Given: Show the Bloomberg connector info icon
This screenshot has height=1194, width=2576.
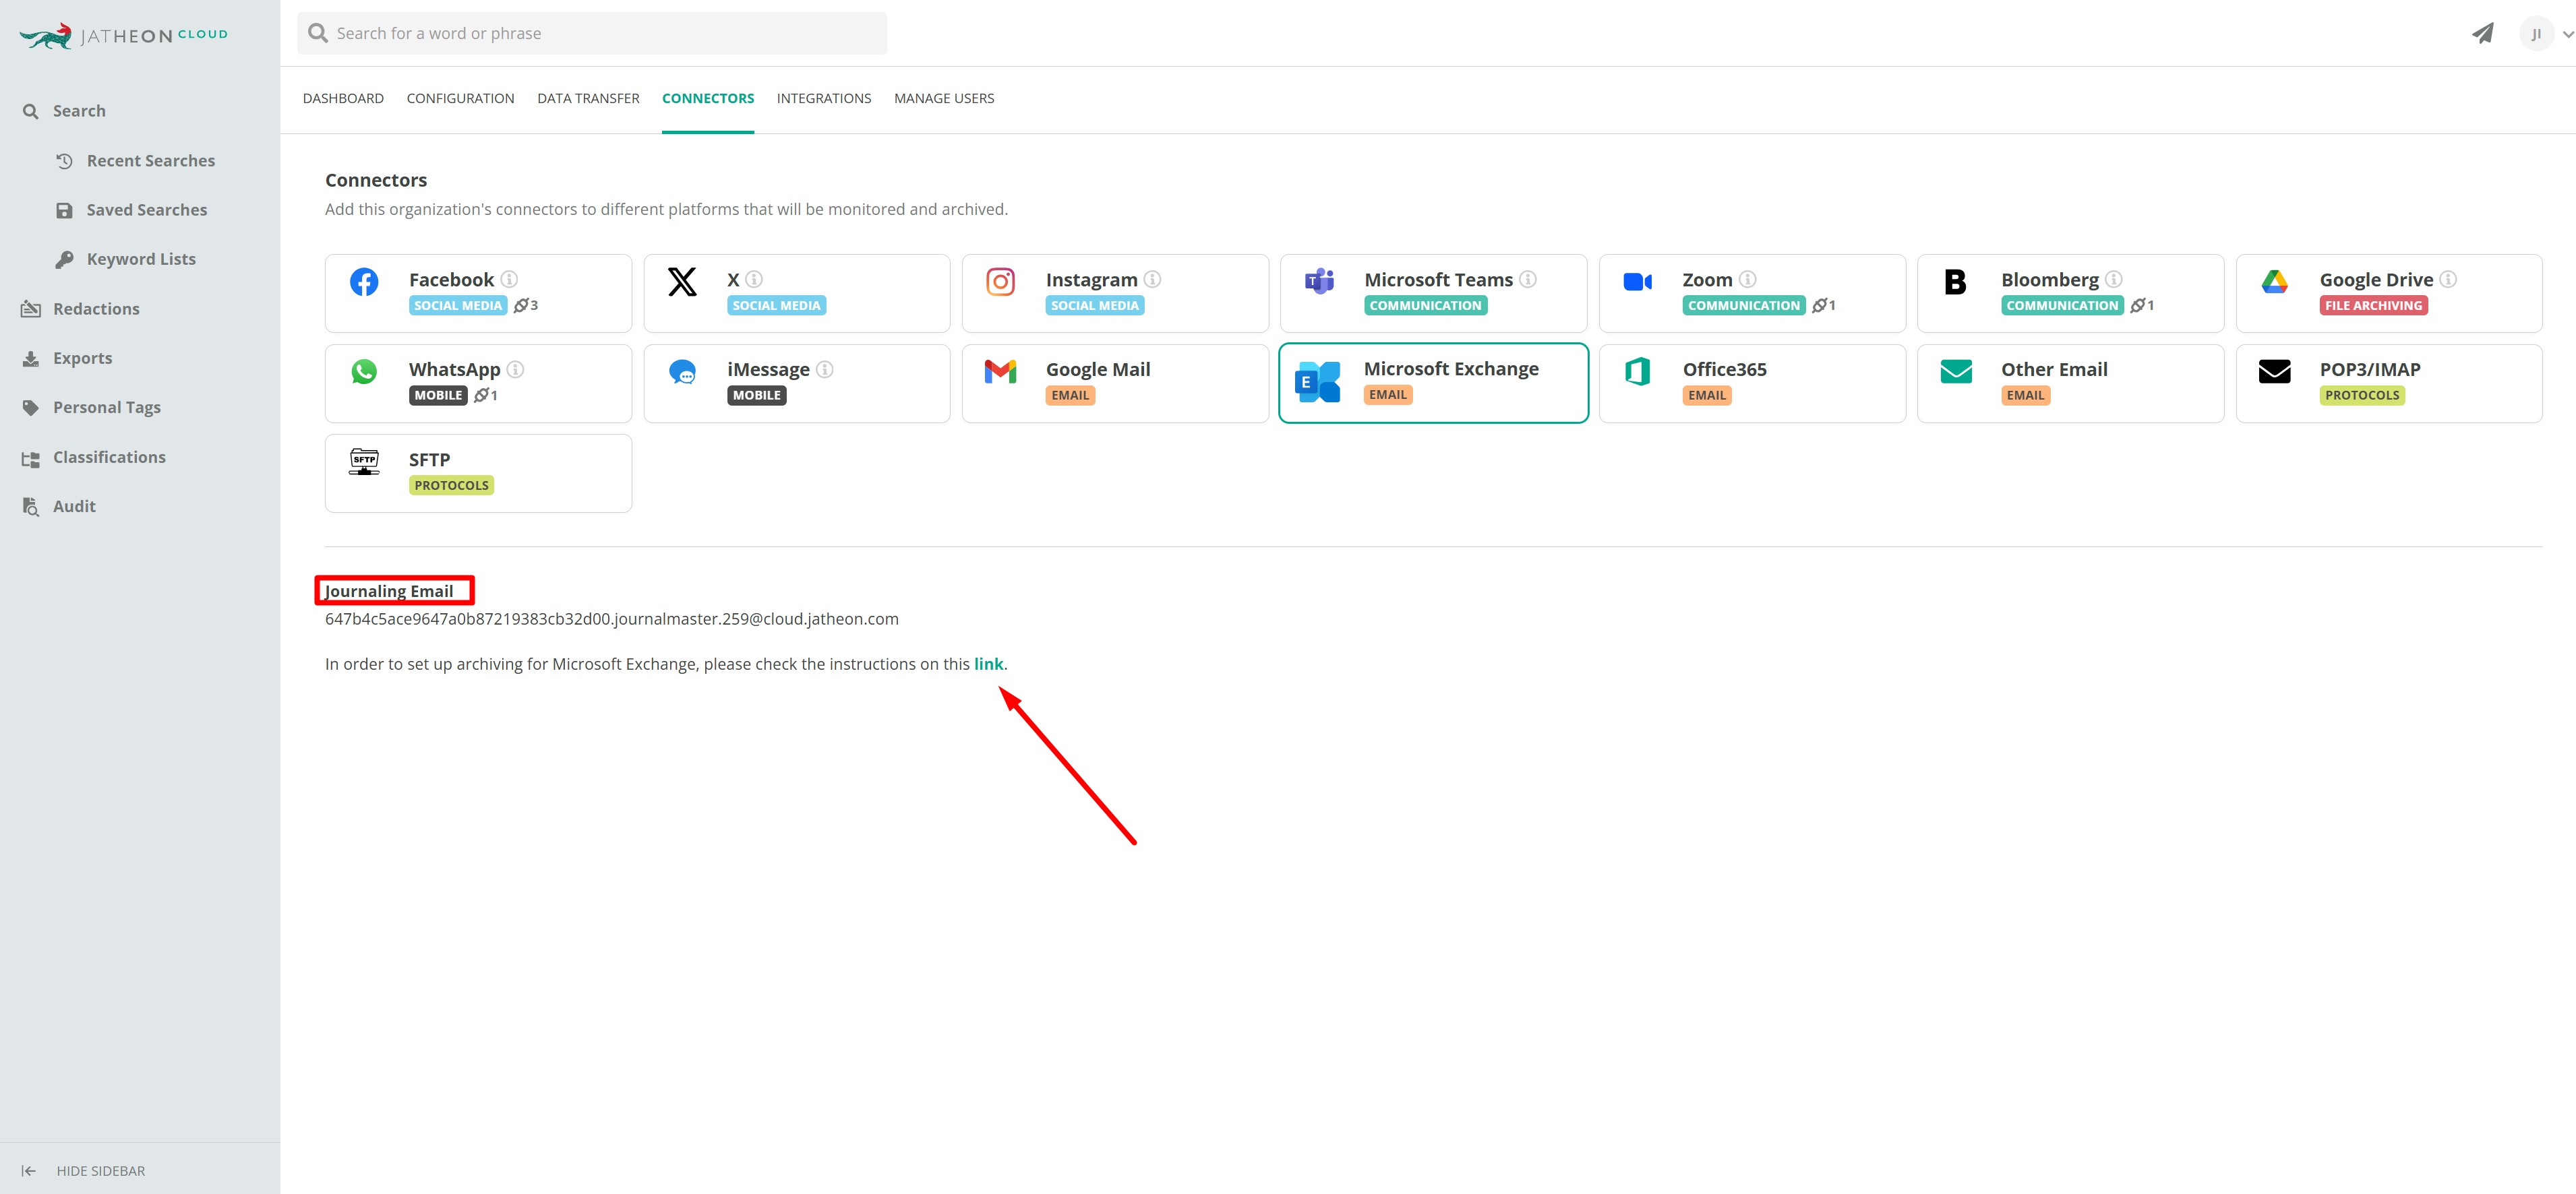Looking at the screenshot, I should [x=2113, y=280].
